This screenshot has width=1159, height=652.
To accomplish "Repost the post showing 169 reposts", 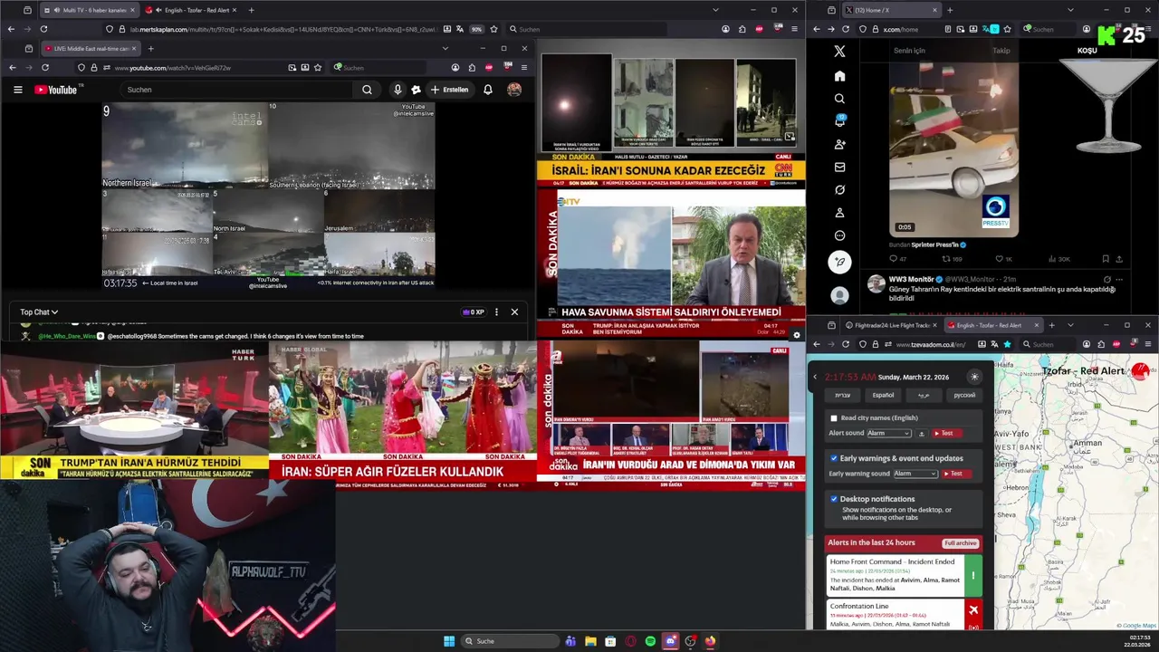I will click(x=952, y=259).
